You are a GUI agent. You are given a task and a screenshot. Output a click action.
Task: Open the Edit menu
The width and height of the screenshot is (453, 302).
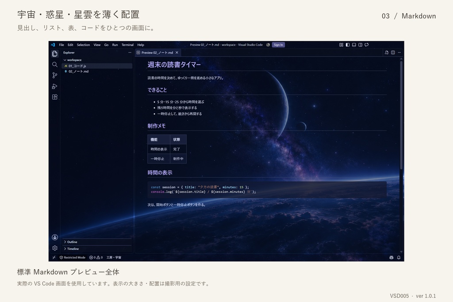tap(70, 45)
